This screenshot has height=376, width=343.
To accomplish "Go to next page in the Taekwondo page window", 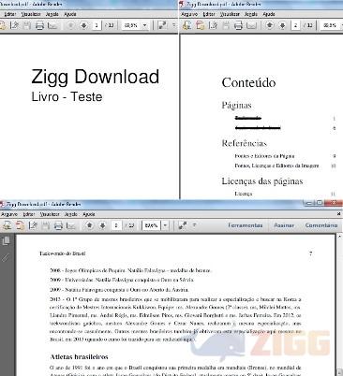I will coord(102,225).
